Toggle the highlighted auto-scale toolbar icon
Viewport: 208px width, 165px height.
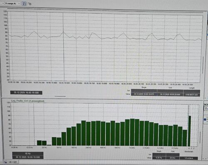pyautogui.click(x=24, y=4)
